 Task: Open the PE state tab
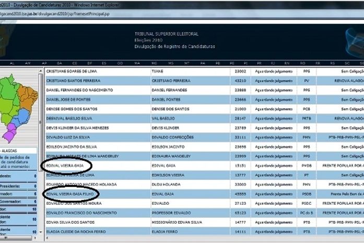pyautogui.click(x=232, y=63)
